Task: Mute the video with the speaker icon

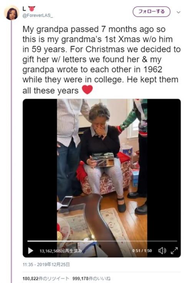Action: (x=162, y=250)
